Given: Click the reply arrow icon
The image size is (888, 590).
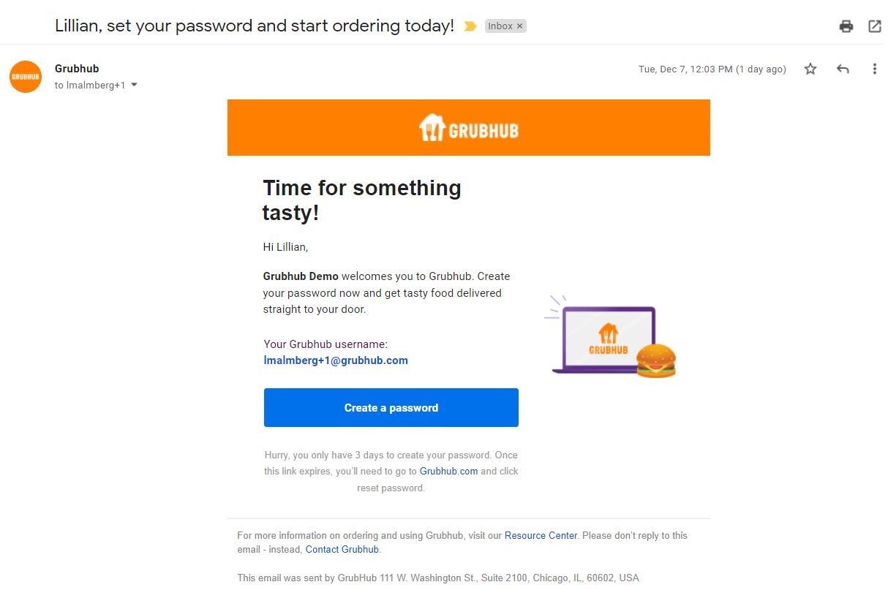Looking at the screenshot, I should (843, 69).
